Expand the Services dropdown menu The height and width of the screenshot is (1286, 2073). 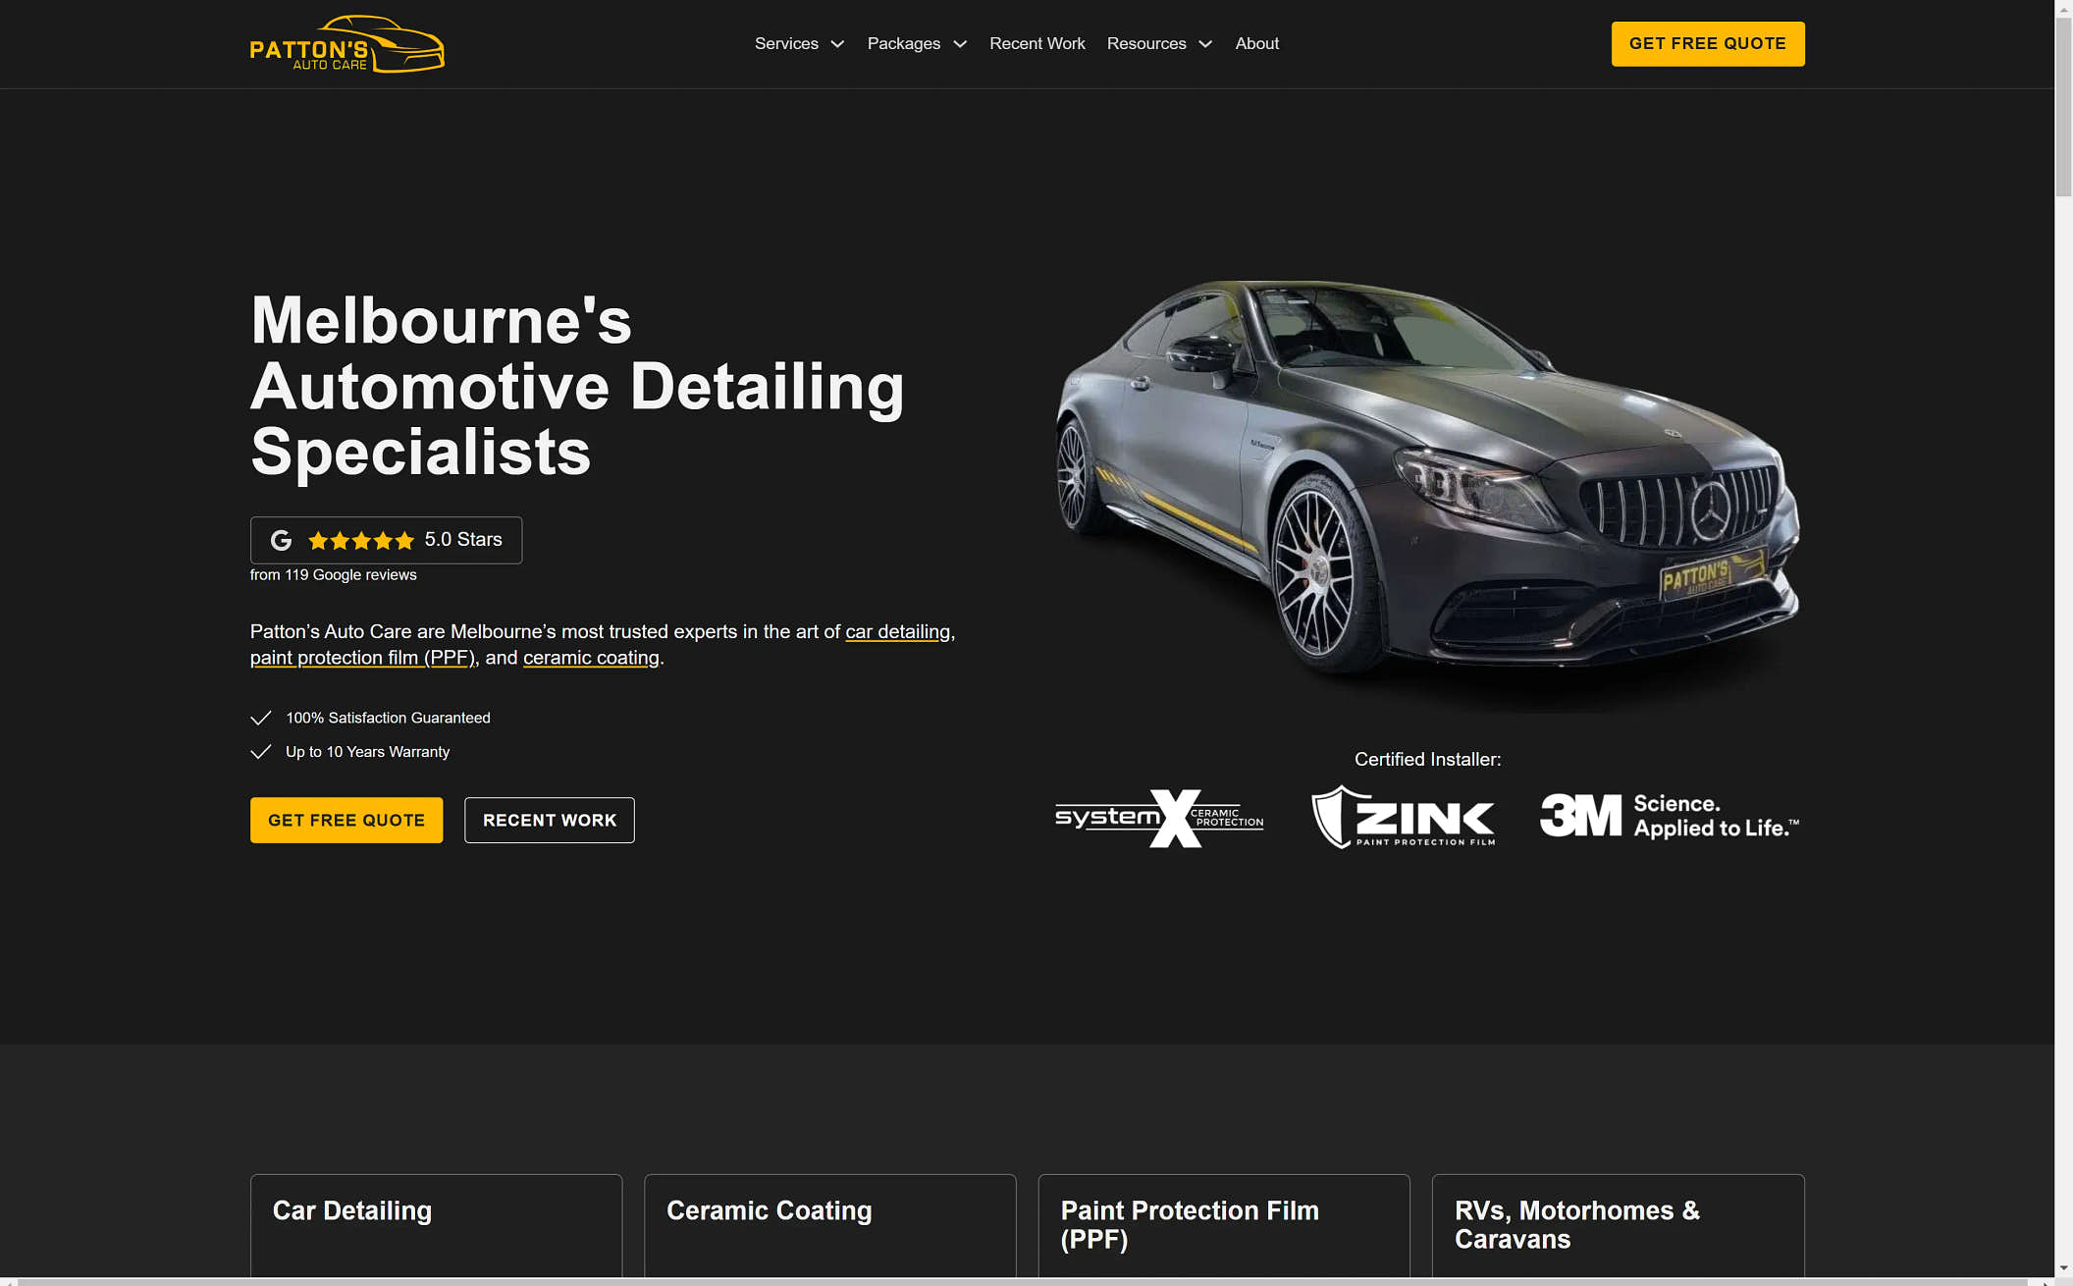click(799, 44)
